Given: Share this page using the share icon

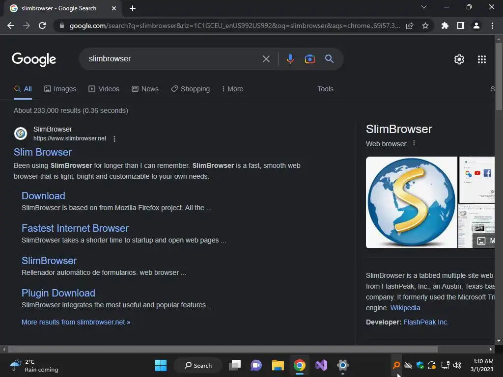Looking at the screenshot, I should [410, 26].
